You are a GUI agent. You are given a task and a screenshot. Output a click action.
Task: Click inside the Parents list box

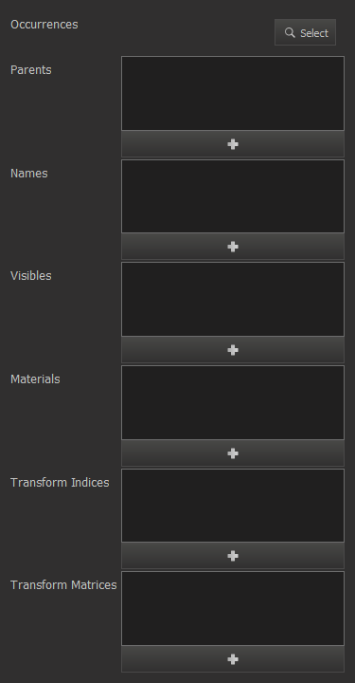[x=233, y=93]
